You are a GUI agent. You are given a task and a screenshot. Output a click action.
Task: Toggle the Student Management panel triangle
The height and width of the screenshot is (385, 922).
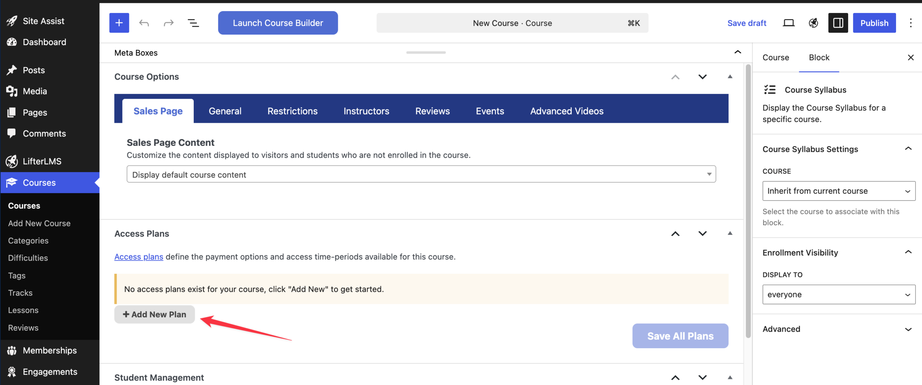coord(730,378)
